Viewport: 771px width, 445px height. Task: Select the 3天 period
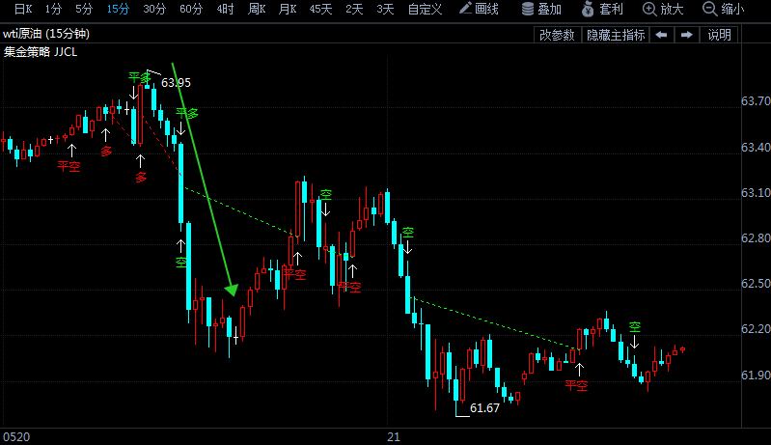pyautogui.click(x=385, y=9)
